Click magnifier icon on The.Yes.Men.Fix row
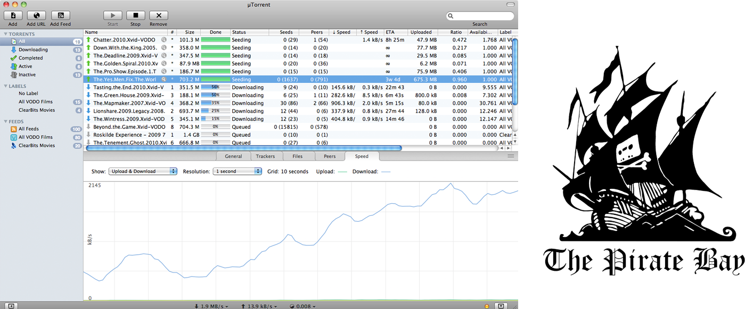This screenshot has height=309, width=745. click(163, 79)
